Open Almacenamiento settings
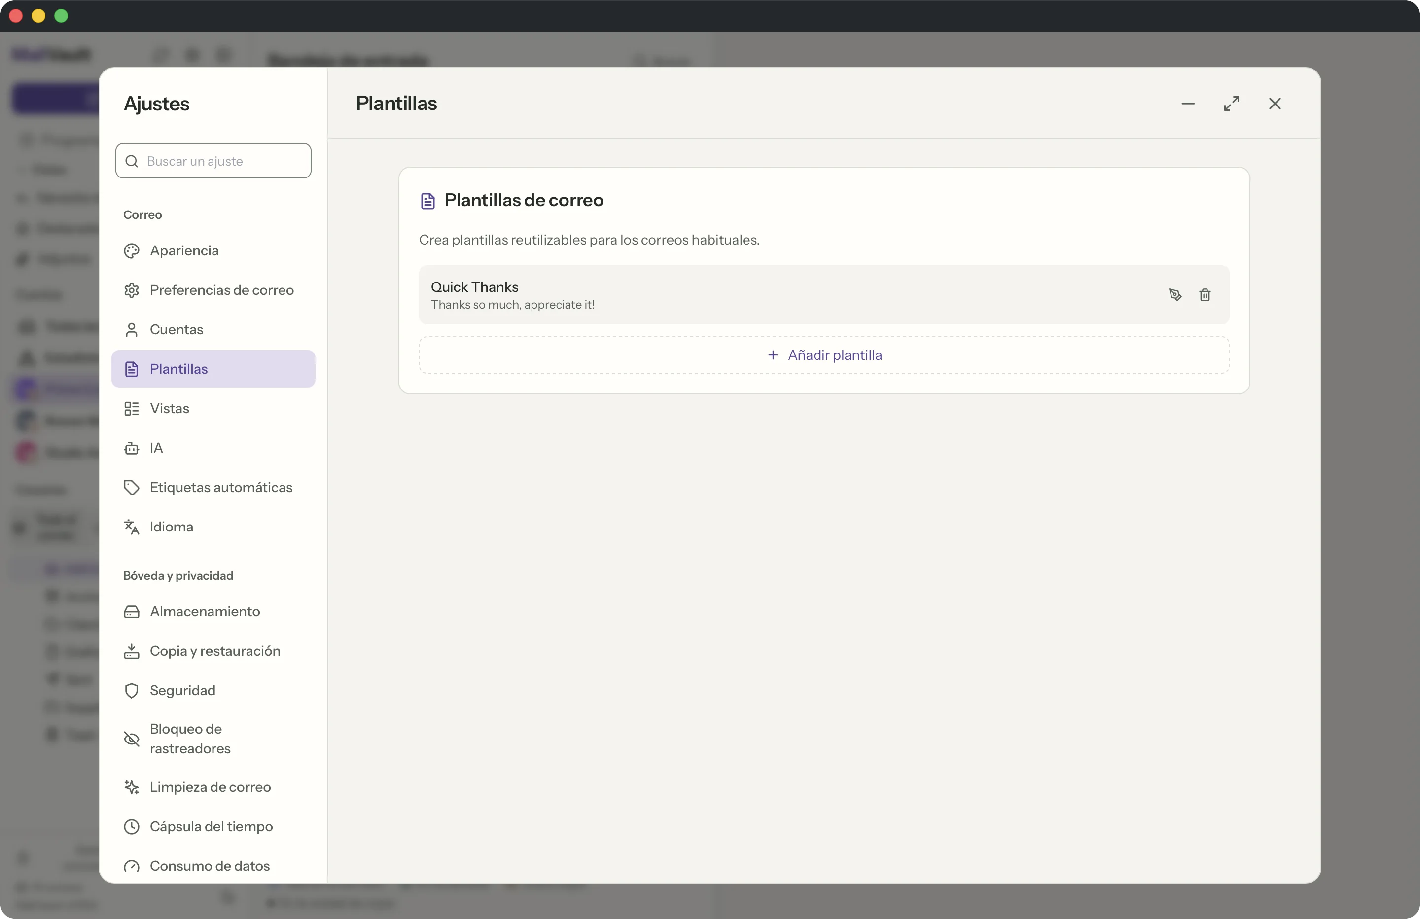This screenshot has width=1420, height=919. click(x=213, y=611)
